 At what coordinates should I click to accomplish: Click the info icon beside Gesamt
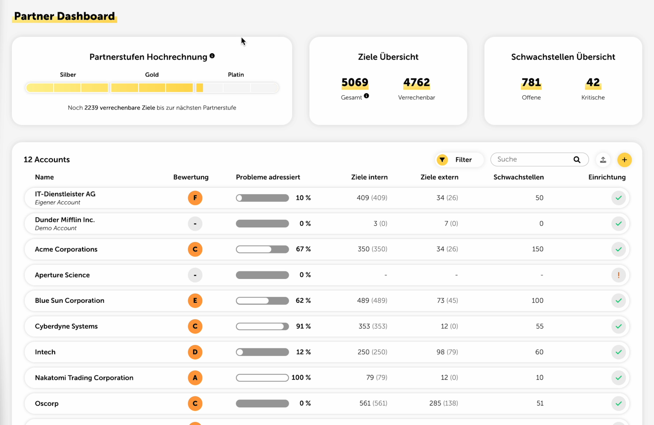(366, 96)
